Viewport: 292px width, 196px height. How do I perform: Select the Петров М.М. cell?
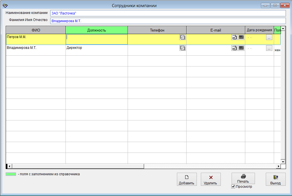click(x=36, y=39)
